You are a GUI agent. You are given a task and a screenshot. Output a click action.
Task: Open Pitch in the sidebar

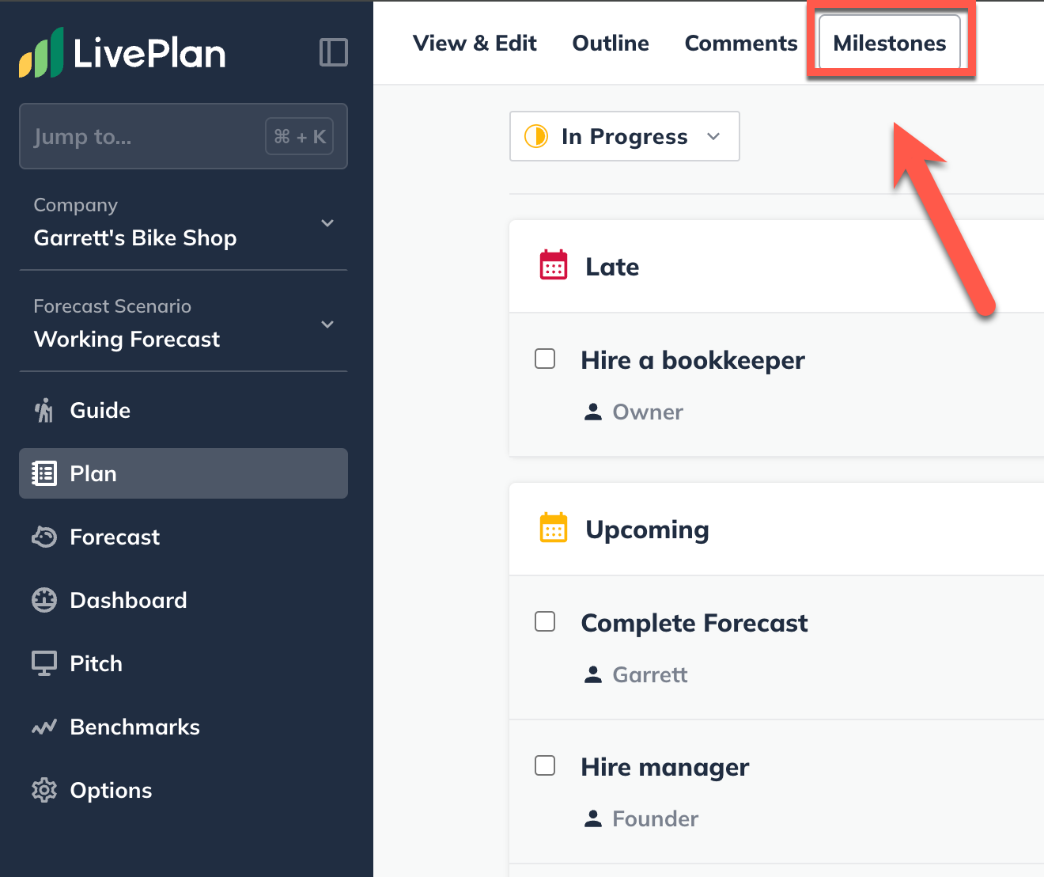pyautogui.click(x=183, y=663)
